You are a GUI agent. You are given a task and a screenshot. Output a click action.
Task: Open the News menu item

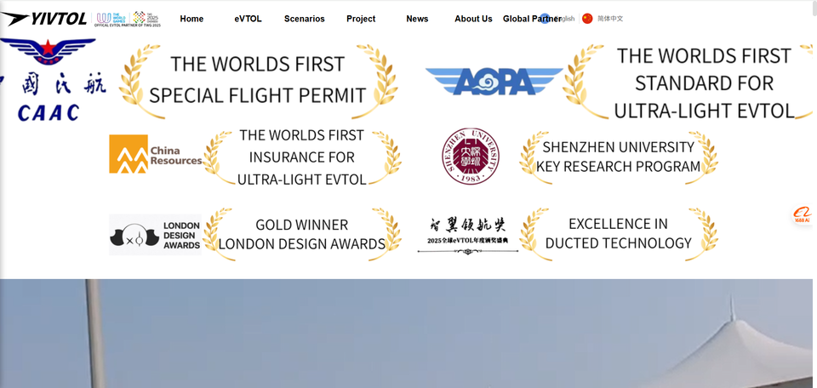coord(417,19)
